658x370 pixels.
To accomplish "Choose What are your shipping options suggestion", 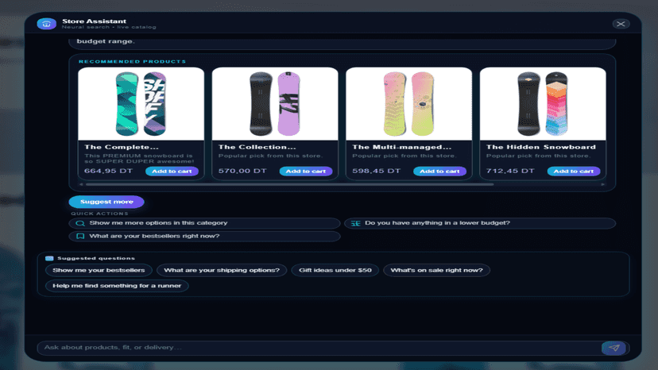I will pyautogui.click(x=222, y=270).
